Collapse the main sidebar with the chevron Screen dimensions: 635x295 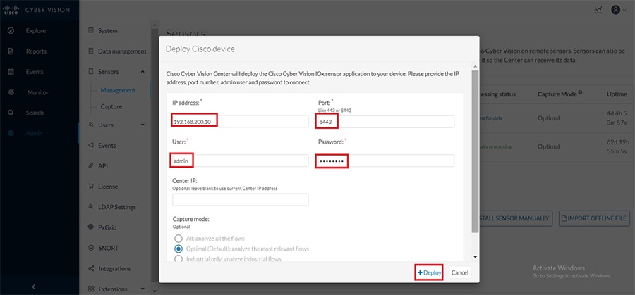pyautogui.click(x=34, y=287)
